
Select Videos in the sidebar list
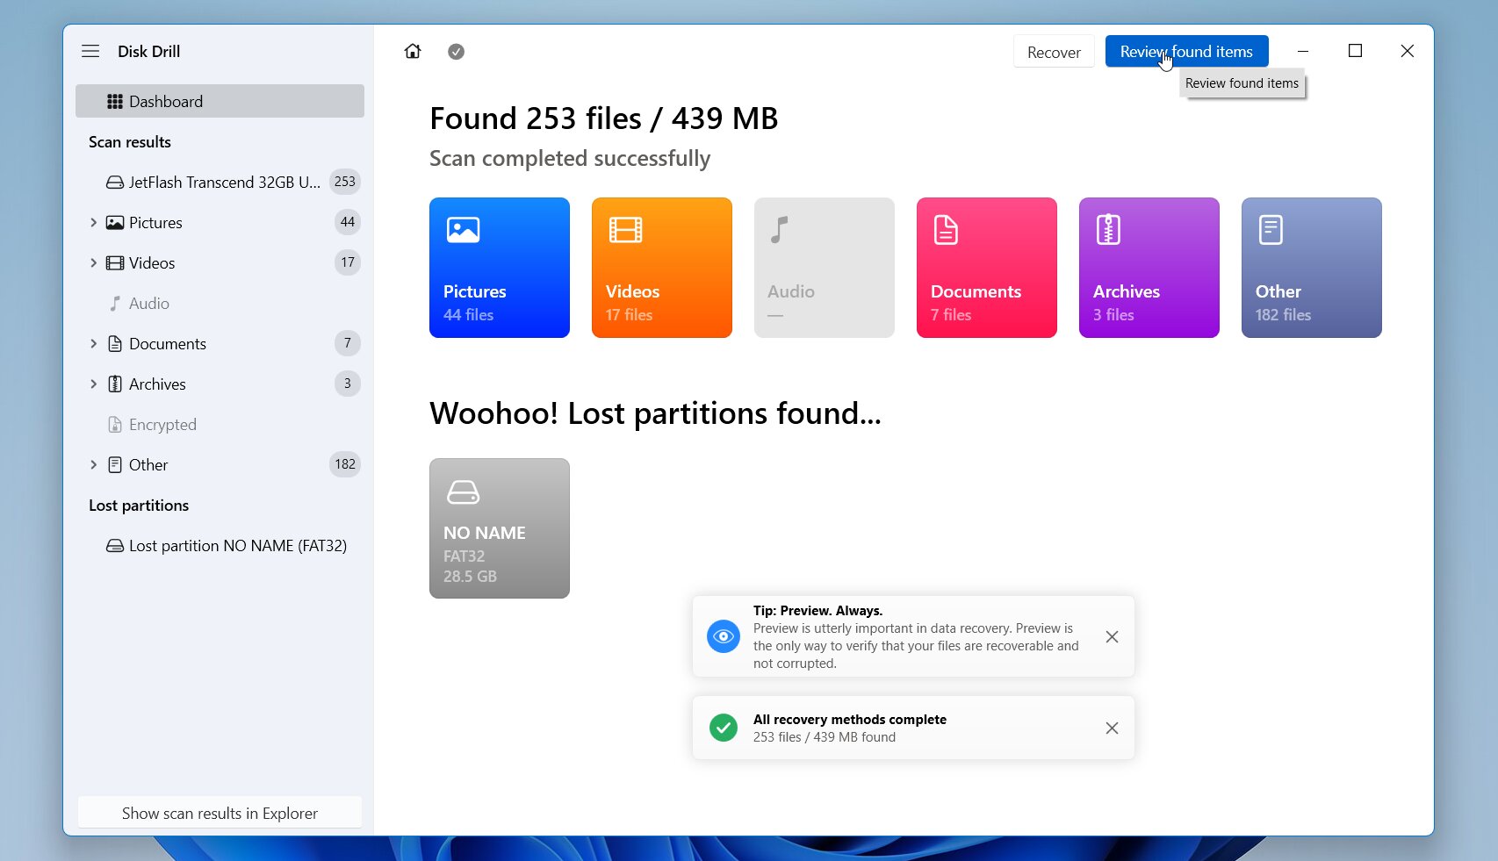[220, 262]
